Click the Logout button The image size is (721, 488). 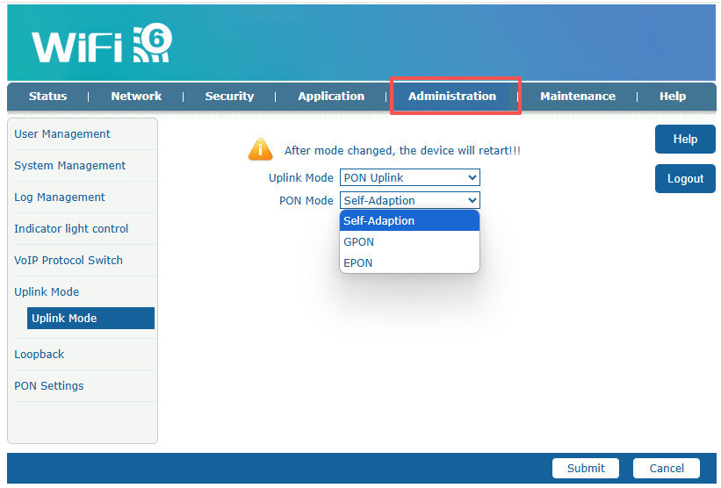(685, 178)
